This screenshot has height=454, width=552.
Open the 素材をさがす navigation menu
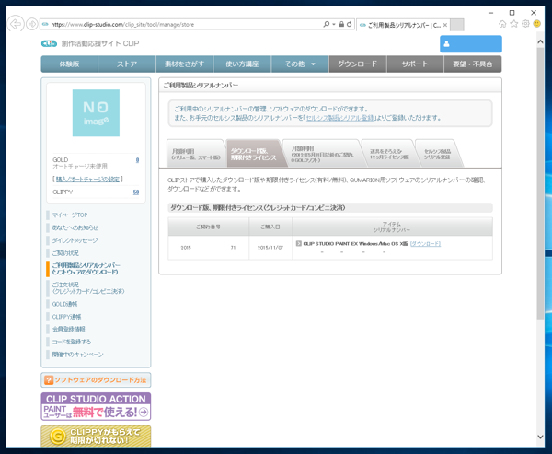coord(185,64)
